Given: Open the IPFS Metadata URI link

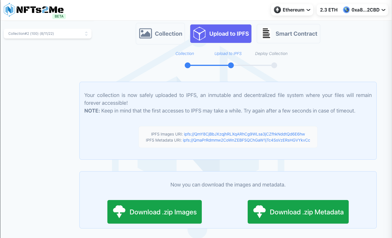Looking at the screenshot, I should tap(246, 140).
